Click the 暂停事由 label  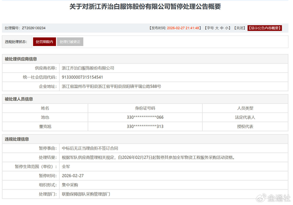point(48,149)
